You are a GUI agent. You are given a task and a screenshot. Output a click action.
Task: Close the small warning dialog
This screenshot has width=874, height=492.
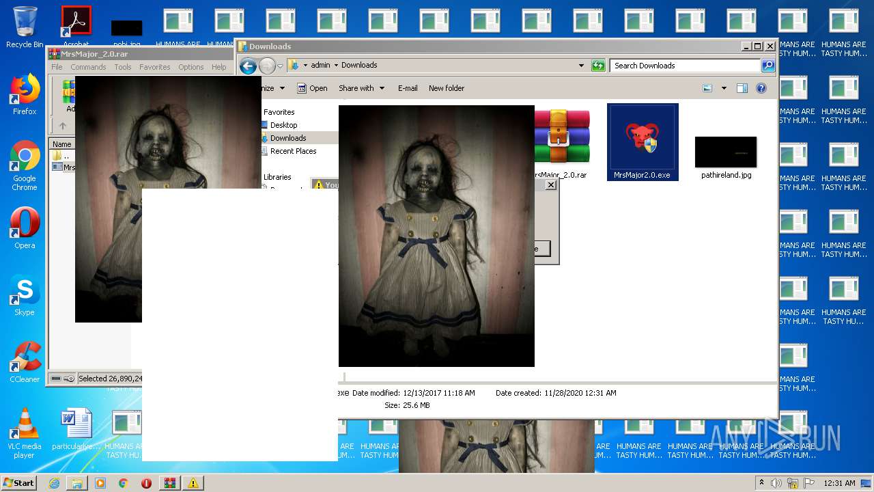[551, 185]
